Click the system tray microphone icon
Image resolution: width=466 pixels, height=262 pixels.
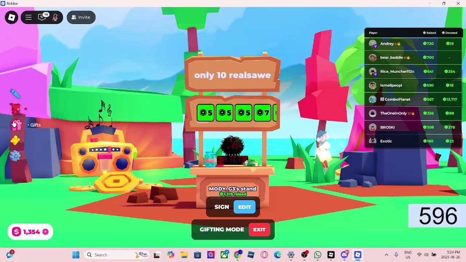(x=396, y=255)
